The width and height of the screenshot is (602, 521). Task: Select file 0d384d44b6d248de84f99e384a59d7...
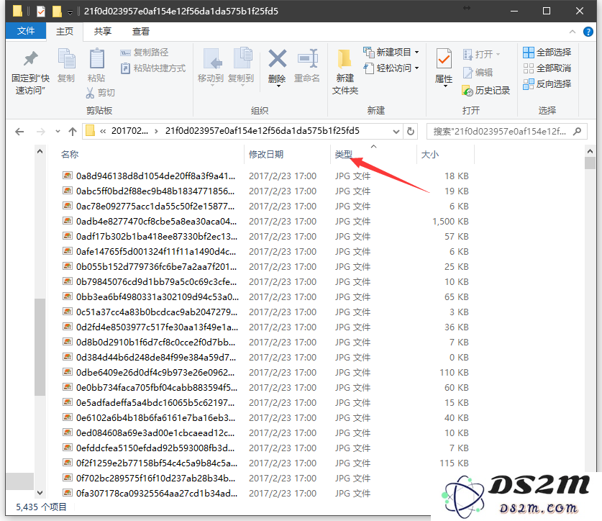(155, 358)
